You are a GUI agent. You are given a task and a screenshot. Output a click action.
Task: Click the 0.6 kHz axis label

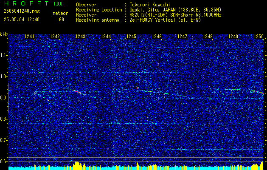pos(4,161)
